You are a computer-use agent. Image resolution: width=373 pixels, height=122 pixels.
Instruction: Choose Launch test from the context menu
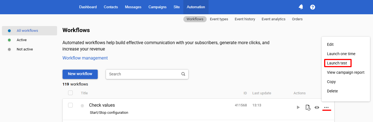(x=337, y=63)
